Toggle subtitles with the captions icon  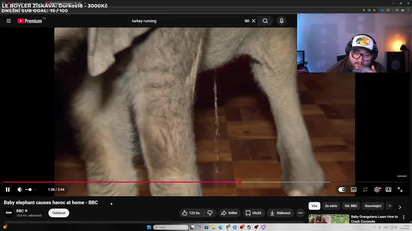(354, 190)
